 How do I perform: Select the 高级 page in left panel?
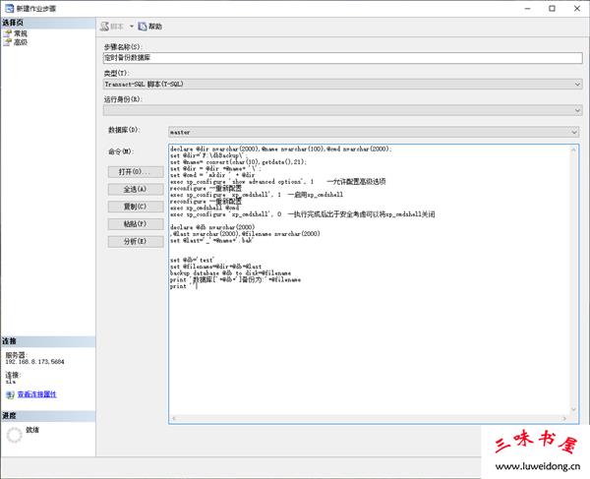20,42
